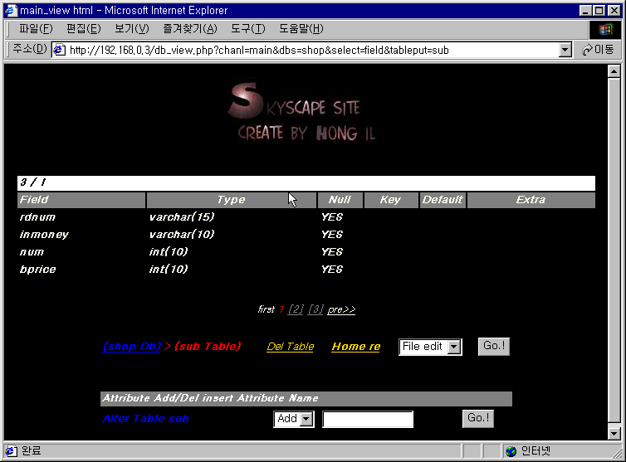This screenshot has width=626, height=462.
Task: Click the Home re link
Action: [356, 347]
